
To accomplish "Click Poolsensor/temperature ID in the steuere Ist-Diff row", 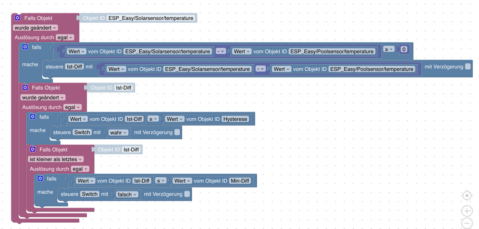I will click(372, 69).
